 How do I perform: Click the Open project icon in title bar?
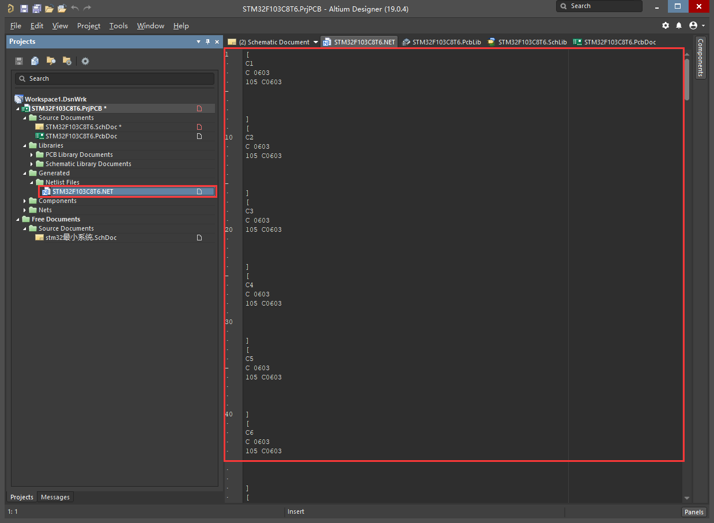(62, 8)
